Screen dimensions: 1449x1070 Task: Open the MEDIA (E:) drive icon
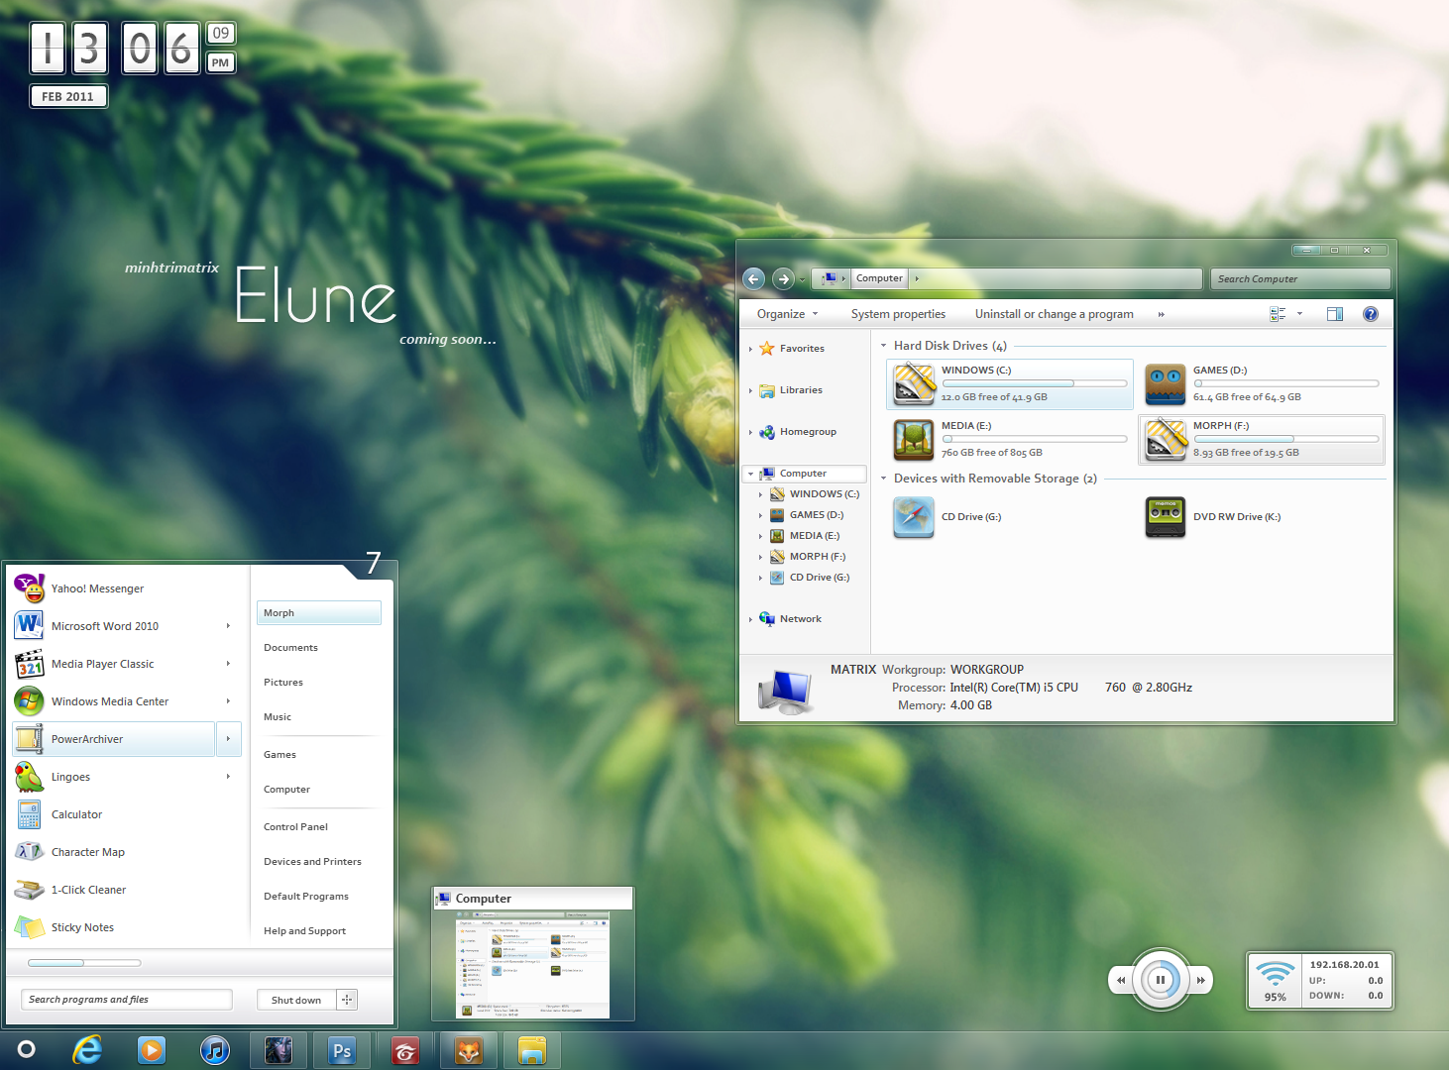[913, 439]
